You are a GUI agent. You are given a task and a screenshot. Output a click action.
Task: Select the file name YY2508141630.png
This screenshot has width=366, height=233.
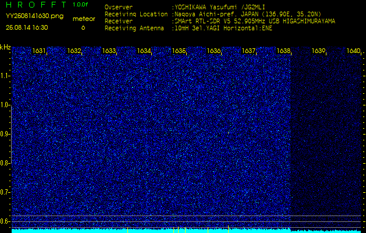pos(34,16)
